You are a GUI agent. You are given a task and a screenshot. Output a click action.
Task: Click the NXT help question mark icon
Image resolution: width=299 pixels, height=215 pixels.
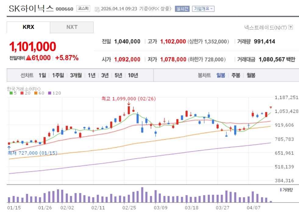pos(290,27)
